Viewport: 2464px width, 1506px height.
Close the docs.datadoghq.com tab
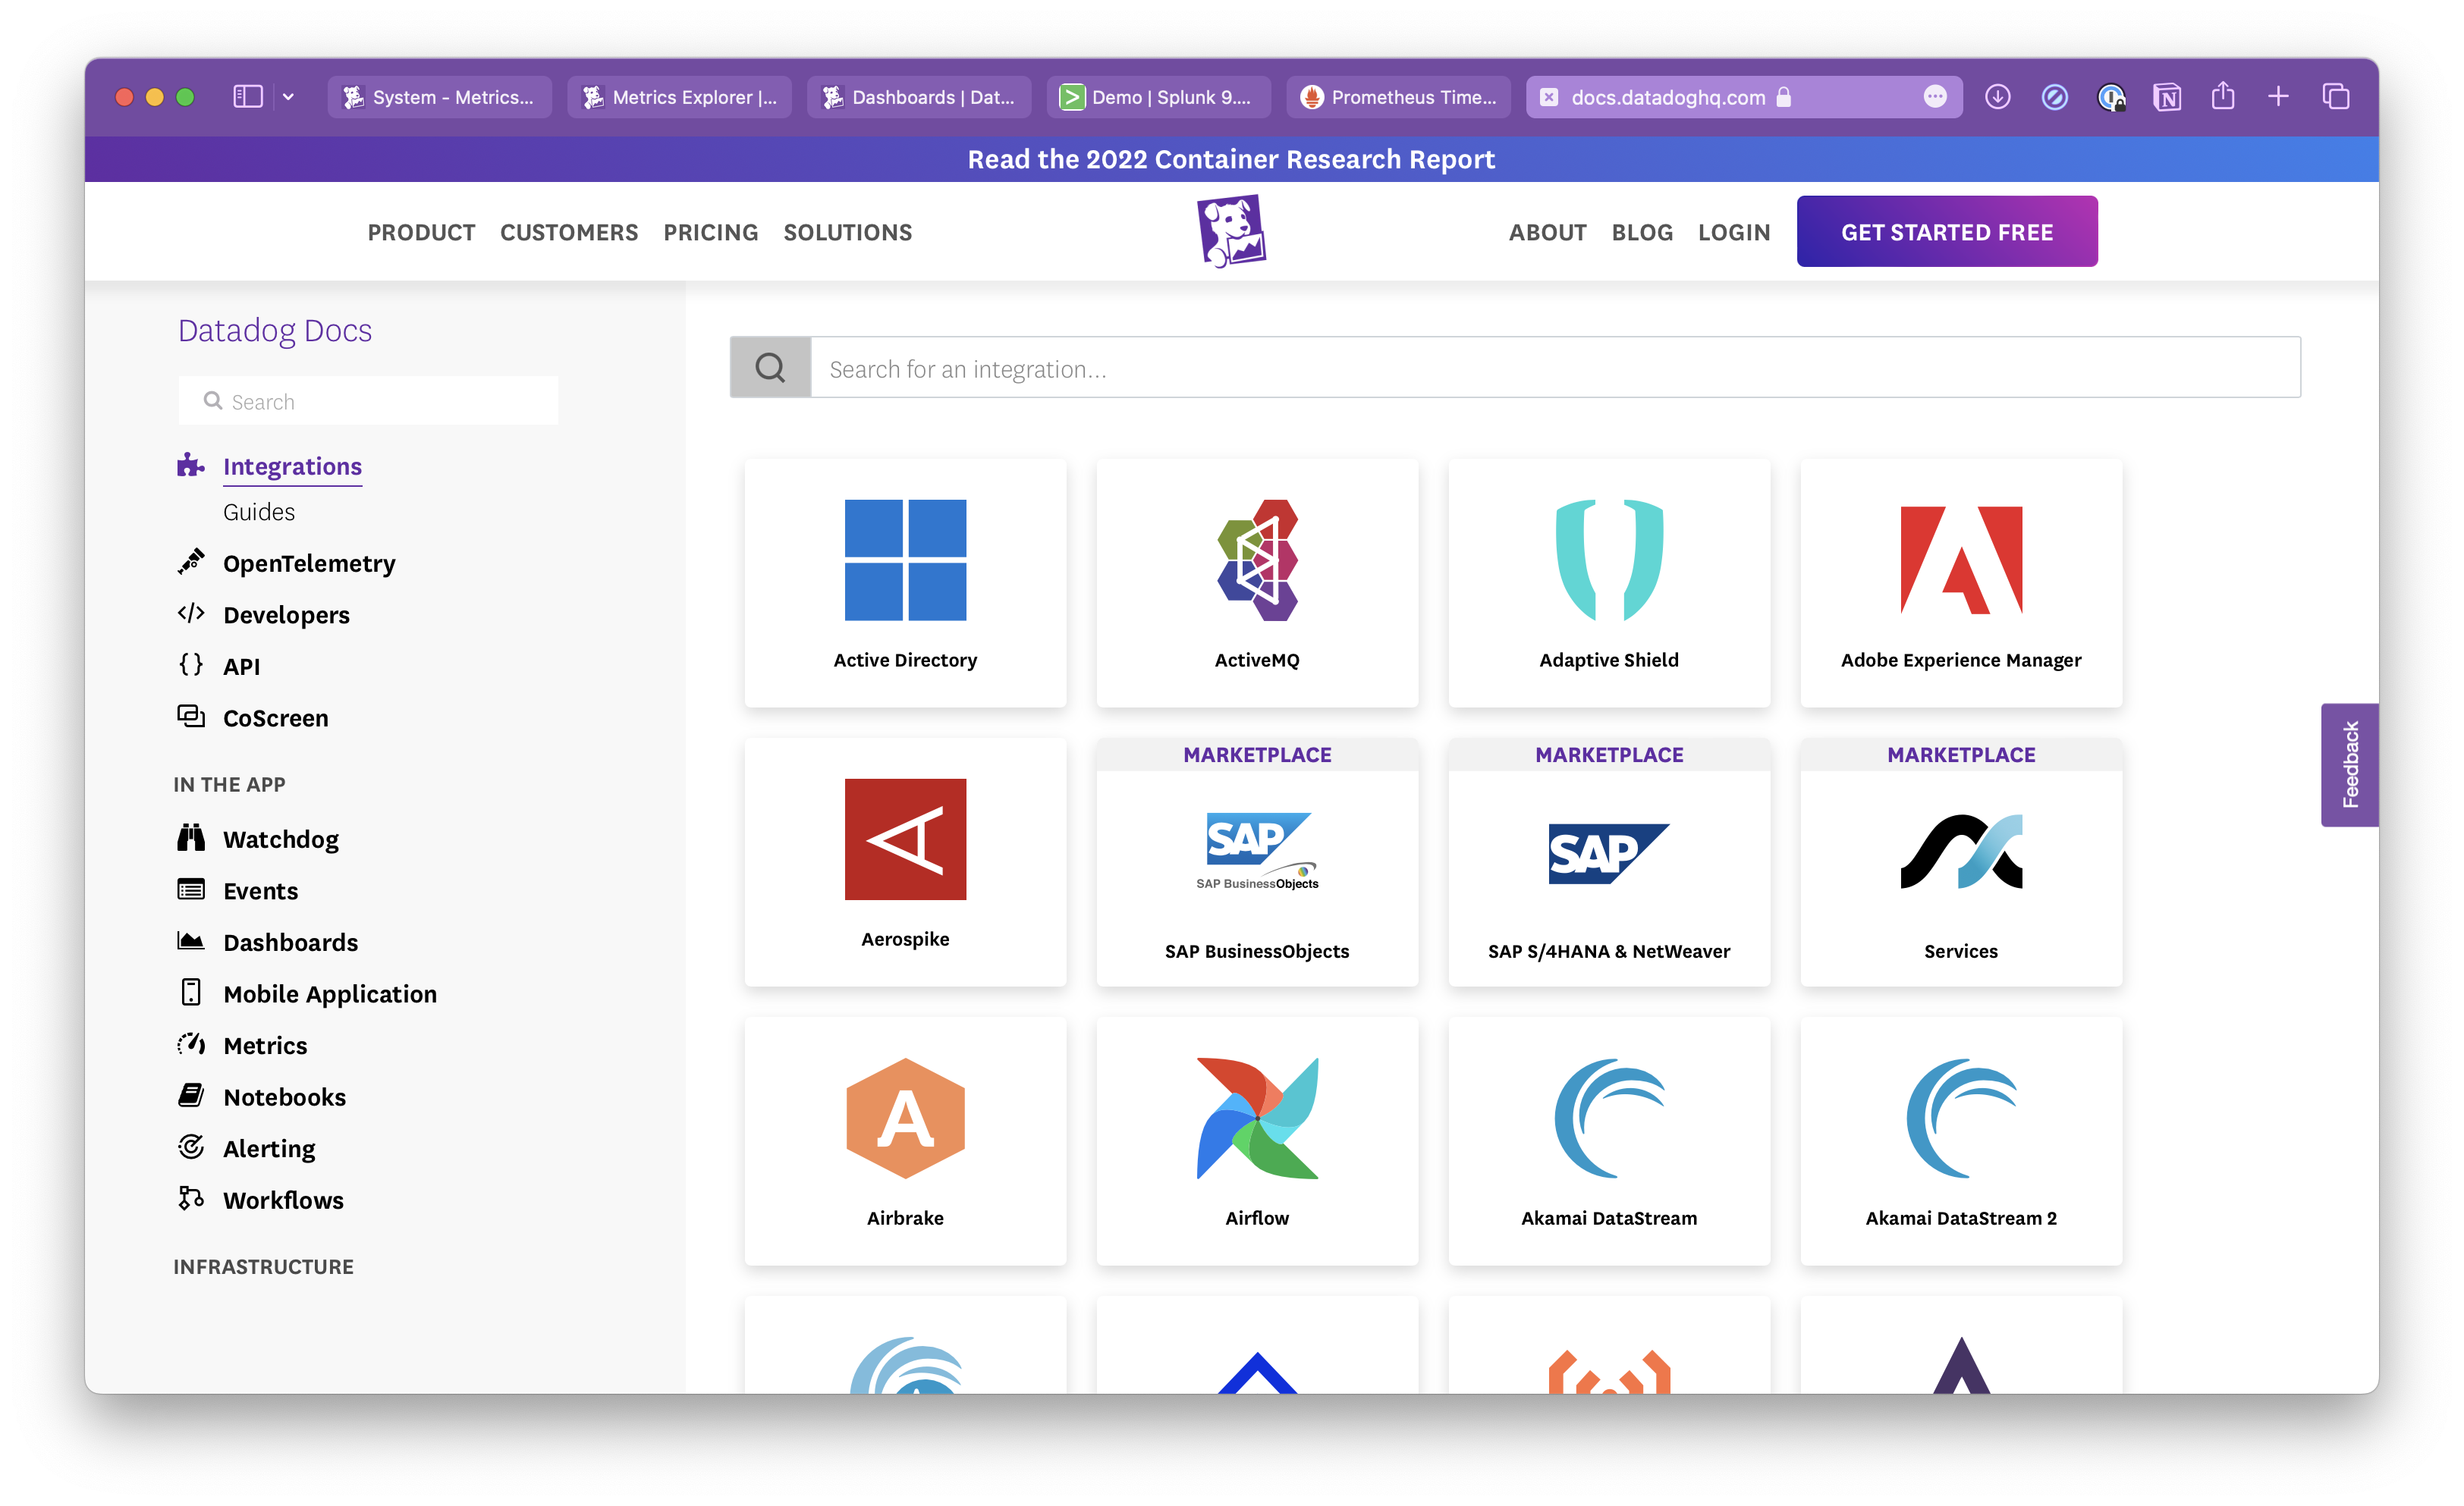(1548, 97)
